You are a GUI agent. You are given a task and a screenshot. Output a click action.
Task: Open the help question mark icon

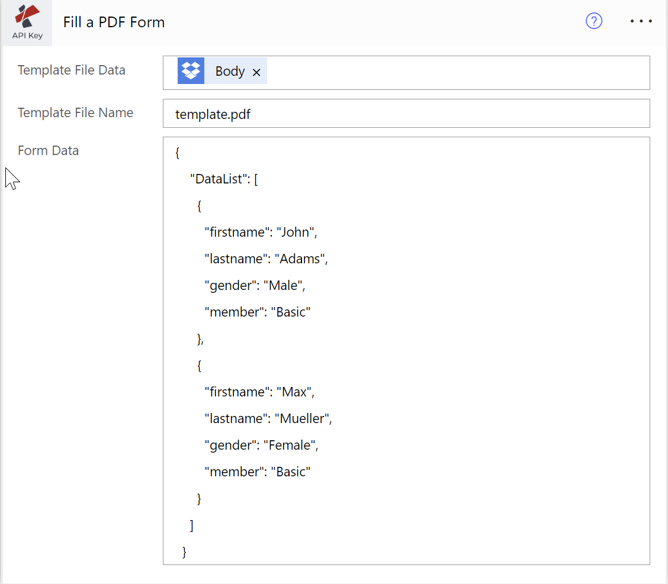[594, 21]
